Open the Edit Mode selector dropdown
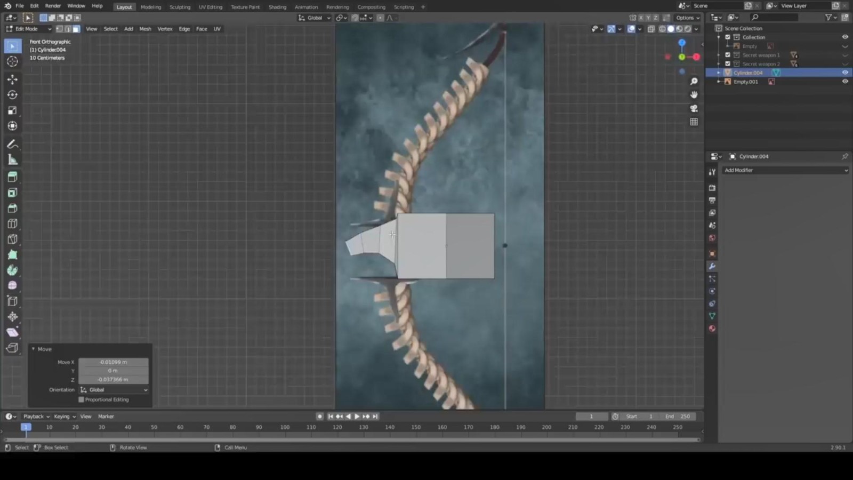Viewport: 853px width, 480px height. pyautogui.click(x=29, y=29)
